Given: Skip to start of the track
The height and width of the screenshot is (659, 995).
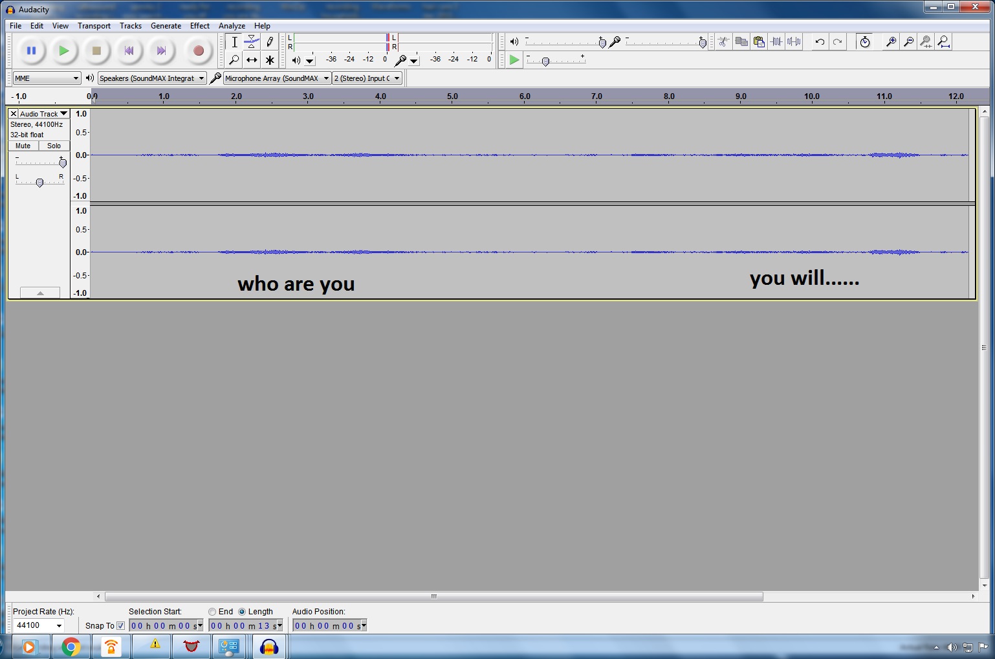Looking at the screenshot, I should click(129, 50).
